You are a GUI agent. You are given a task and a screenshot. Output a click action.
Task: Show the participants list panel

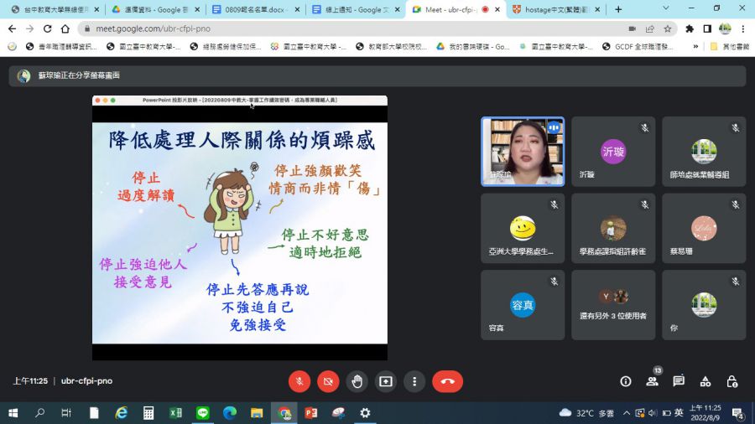tap(652, 381)
